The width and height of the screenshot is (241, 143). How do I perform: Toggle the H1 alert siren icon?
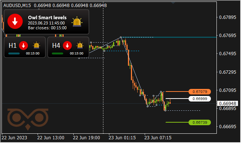(x=36, y=45)
